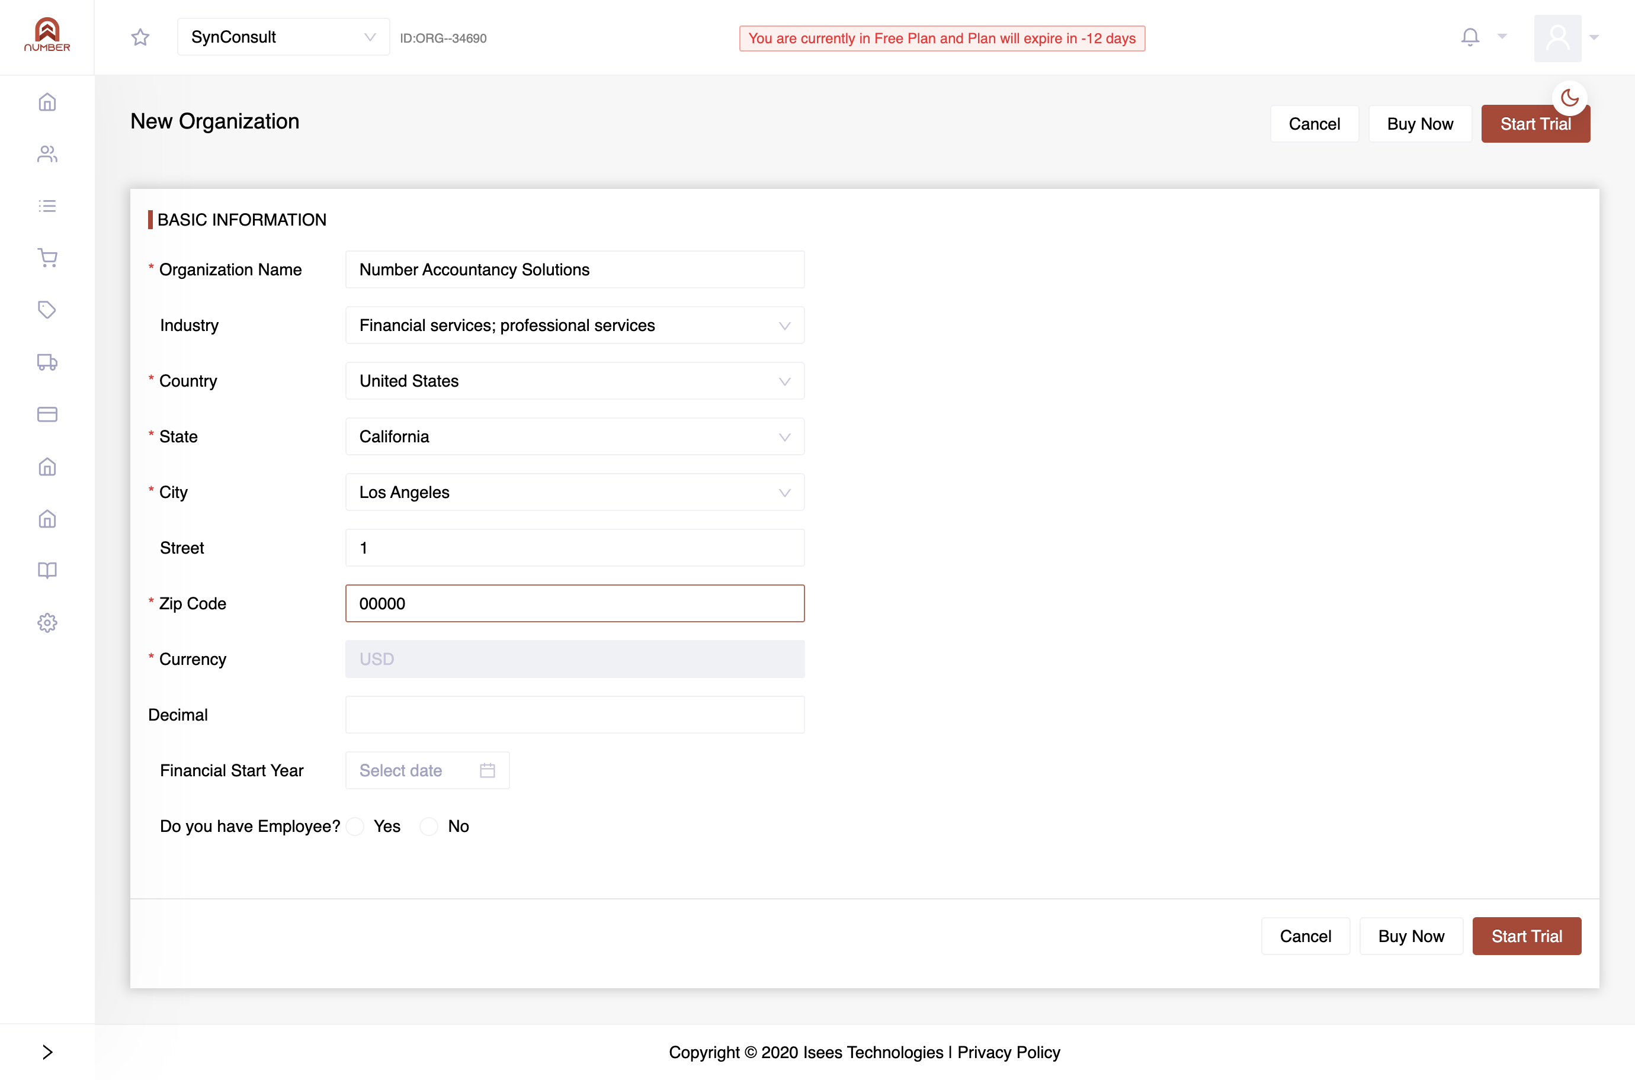This screenshot has width=1635, height=1080.
Task: Select No for Do you have Employee
Action: coord(428,827)
